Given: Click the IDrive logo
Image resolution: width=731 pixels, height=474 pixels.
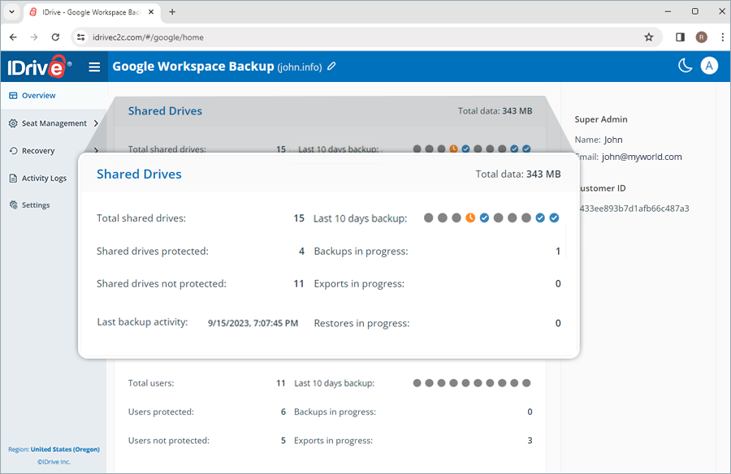Looking at the screenshot, I should point(39,67).
